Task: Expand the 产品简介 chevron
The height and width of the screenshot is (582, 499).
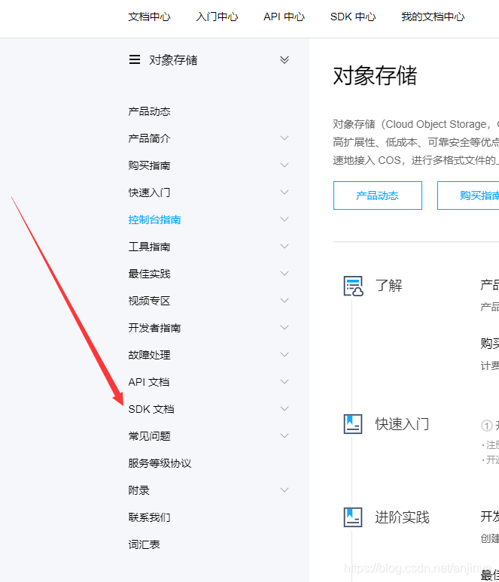Action: (x=284, y=138)
